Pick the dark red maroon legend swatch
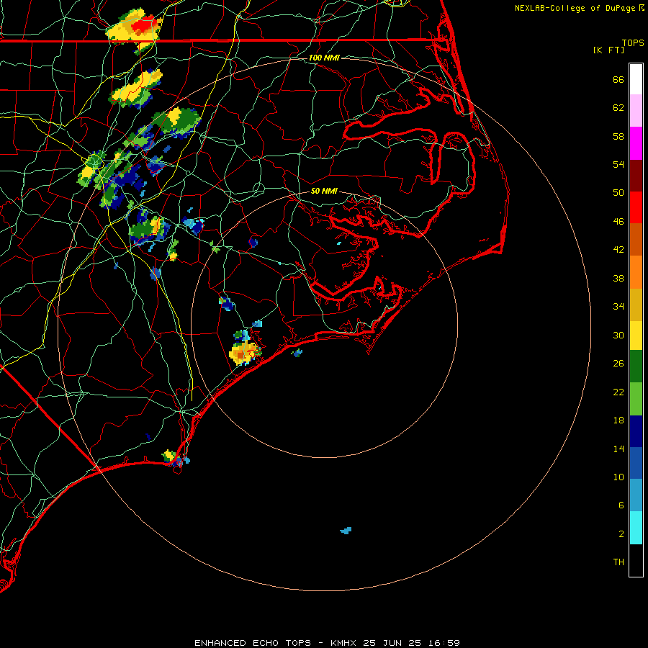Image resolution: width=648 pixels, height=648 pixels. [x=636, y=176]
